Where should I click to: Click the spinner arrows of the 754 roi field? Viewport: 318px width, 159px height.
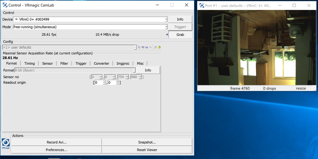coord(127,77)
